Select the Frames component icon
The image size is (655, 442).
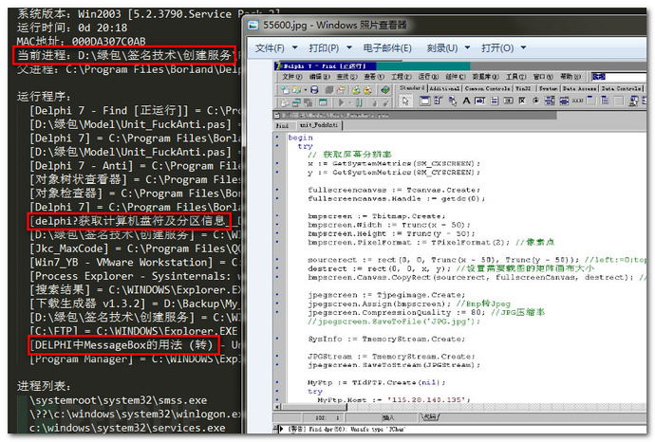tap(425, 101)
